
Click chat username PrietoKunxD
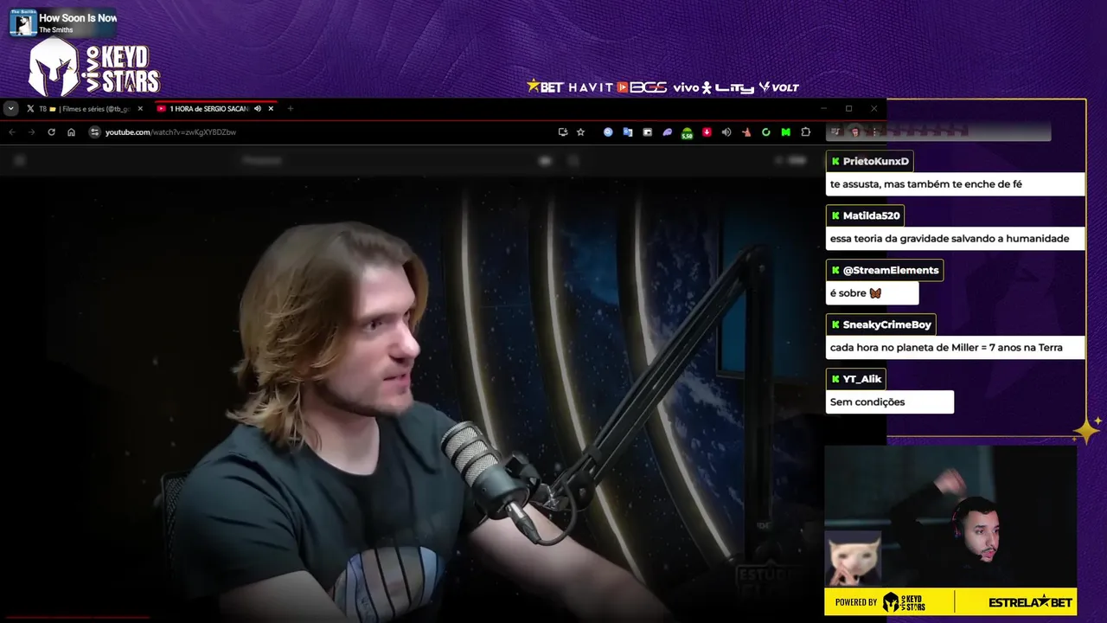click(875, 161)
